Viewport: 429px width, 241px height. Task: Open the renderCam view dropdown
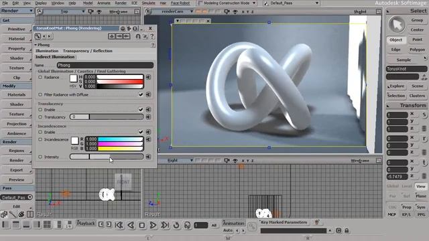point(192,11)
